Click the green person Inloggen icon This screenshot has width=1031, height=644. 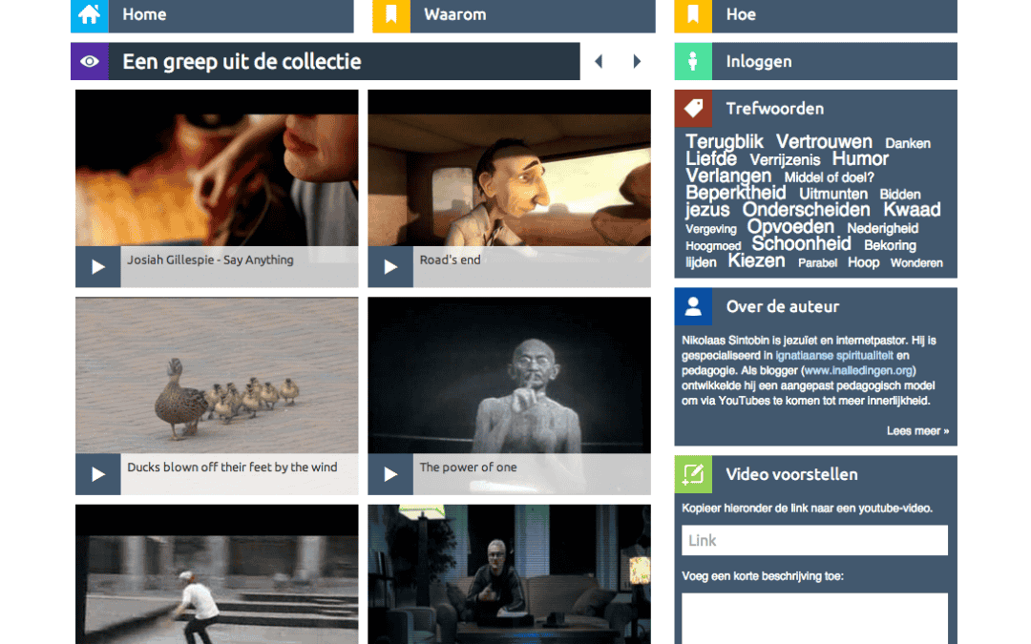coord(693,61)
